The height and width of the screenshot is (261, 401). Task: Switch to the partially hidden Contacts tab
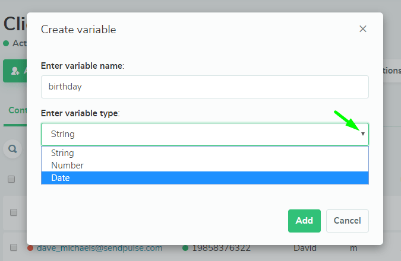tap(17, 110)
